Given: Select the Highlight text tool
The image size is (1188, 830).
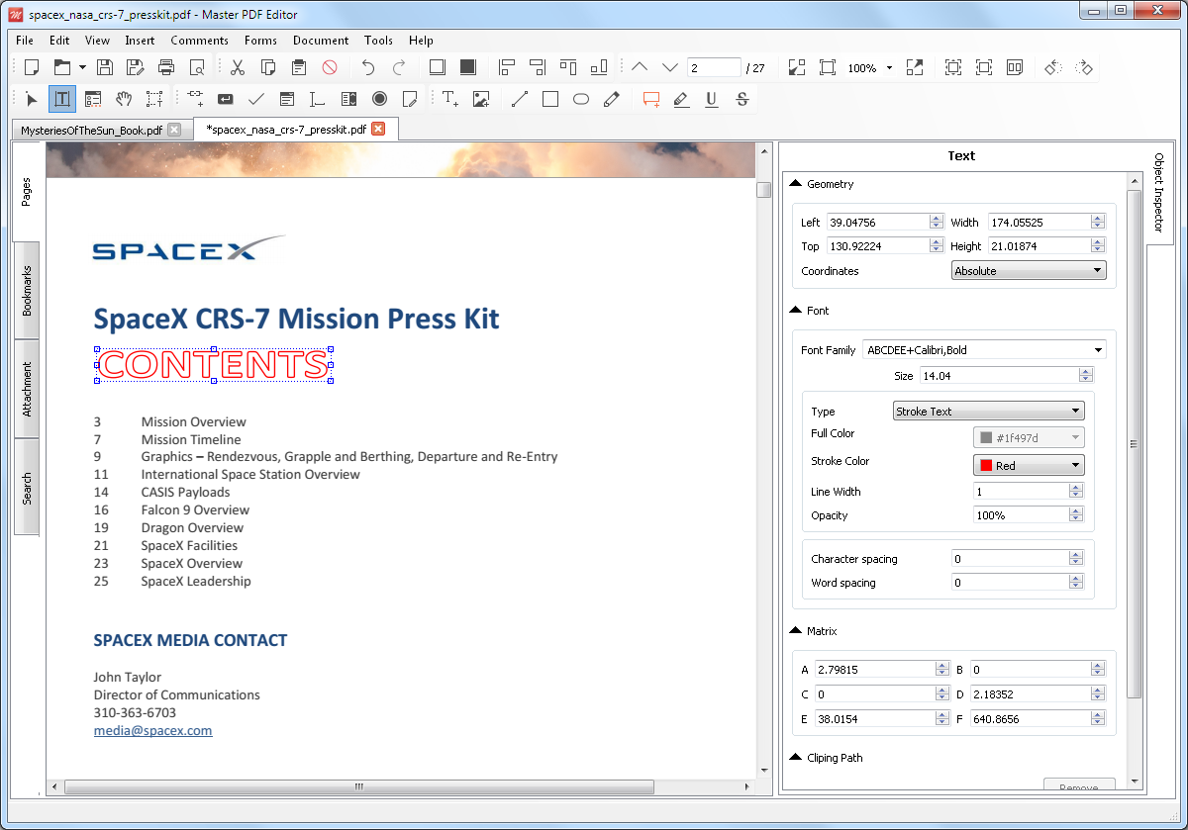Looking at the screenshot, I should [x=681, y=99].
